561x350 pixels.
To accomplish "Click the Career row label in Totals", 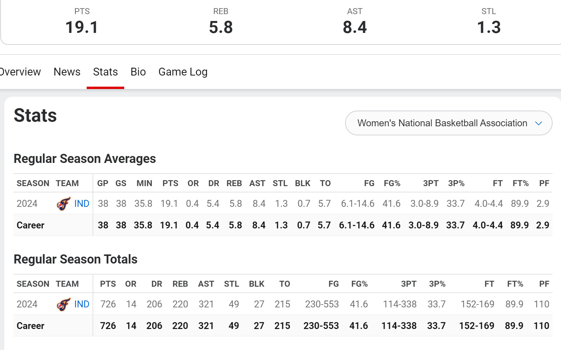I will tap(30, 326).
